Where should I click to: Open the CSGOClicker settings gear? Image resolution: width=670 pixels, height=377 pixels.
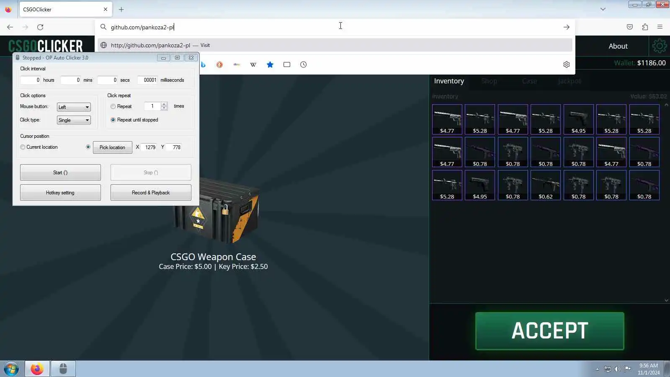pyautogui.click(x=660, y=46)
